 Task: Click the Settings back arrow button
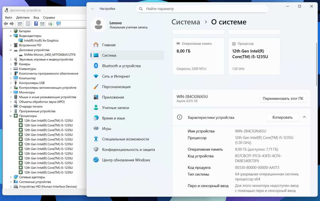click(93, 9)
